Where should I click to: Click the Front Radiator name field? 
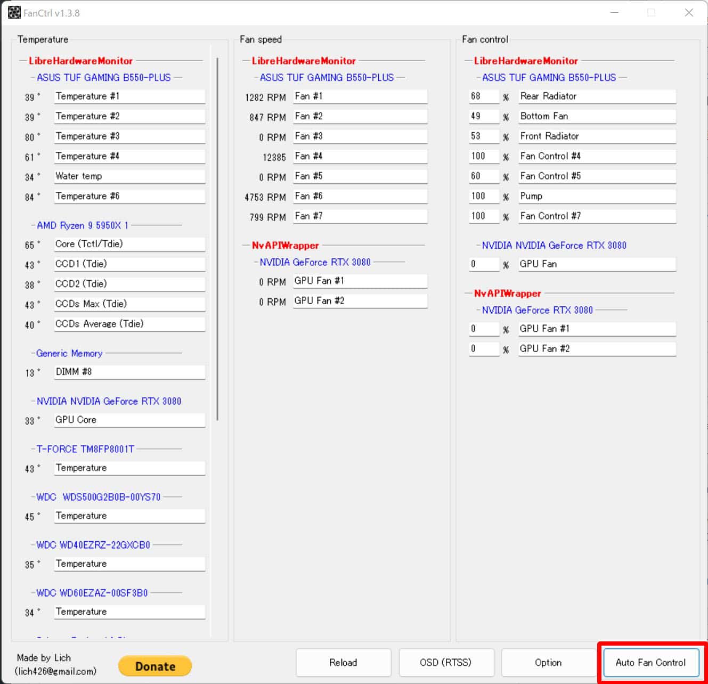point(597,136)
